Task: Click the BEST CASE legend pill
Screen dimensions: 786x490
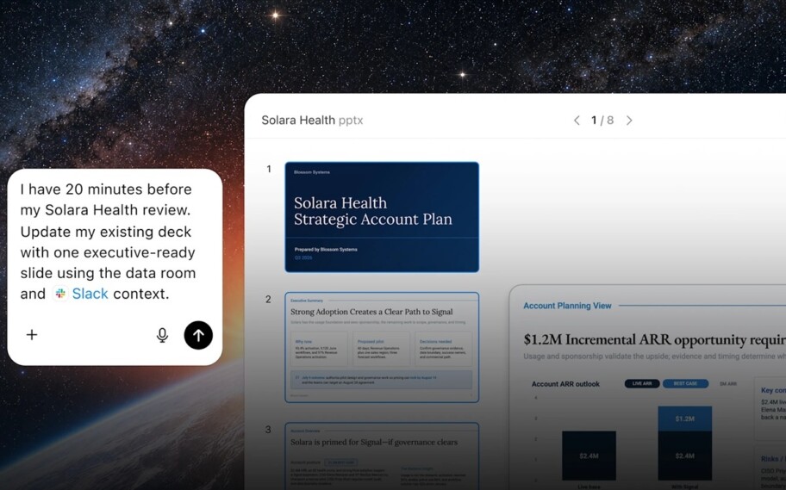Action: point(685,384)
